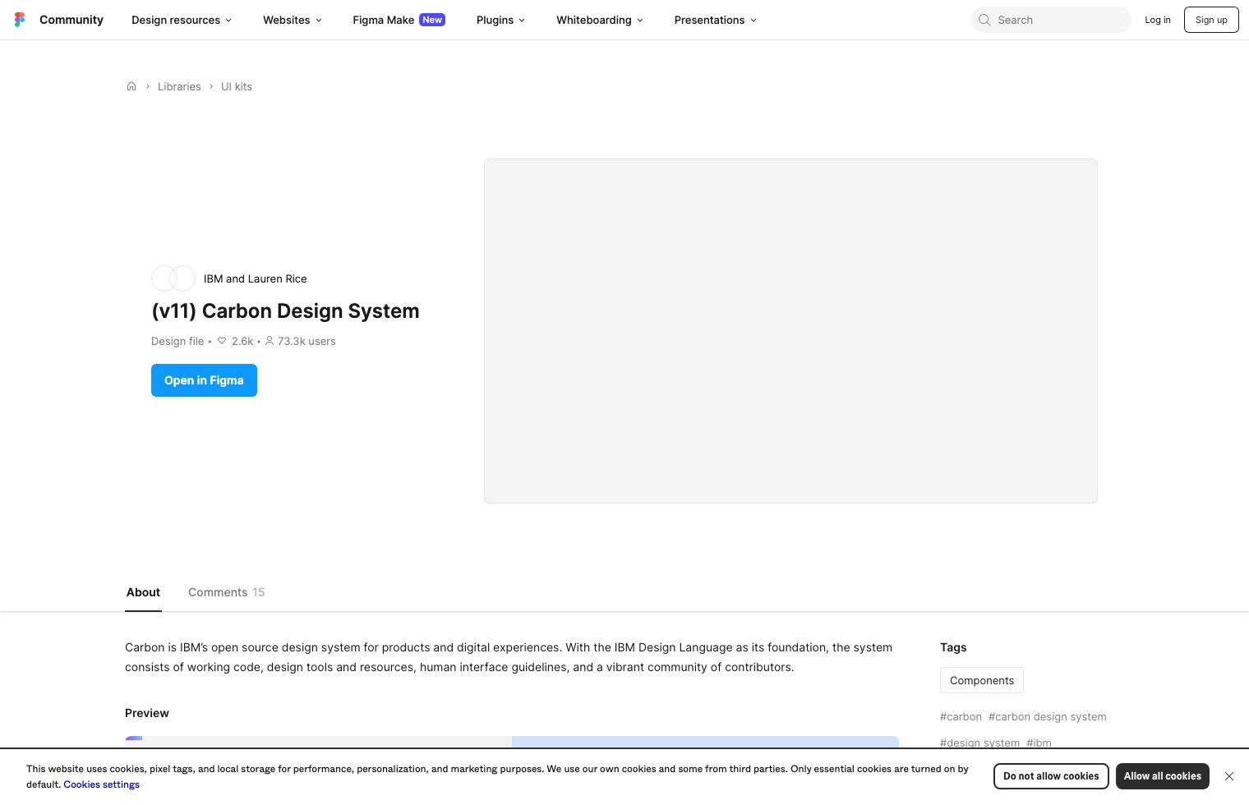
Task: Click the Figma logo icon
Action: (20, 20)
